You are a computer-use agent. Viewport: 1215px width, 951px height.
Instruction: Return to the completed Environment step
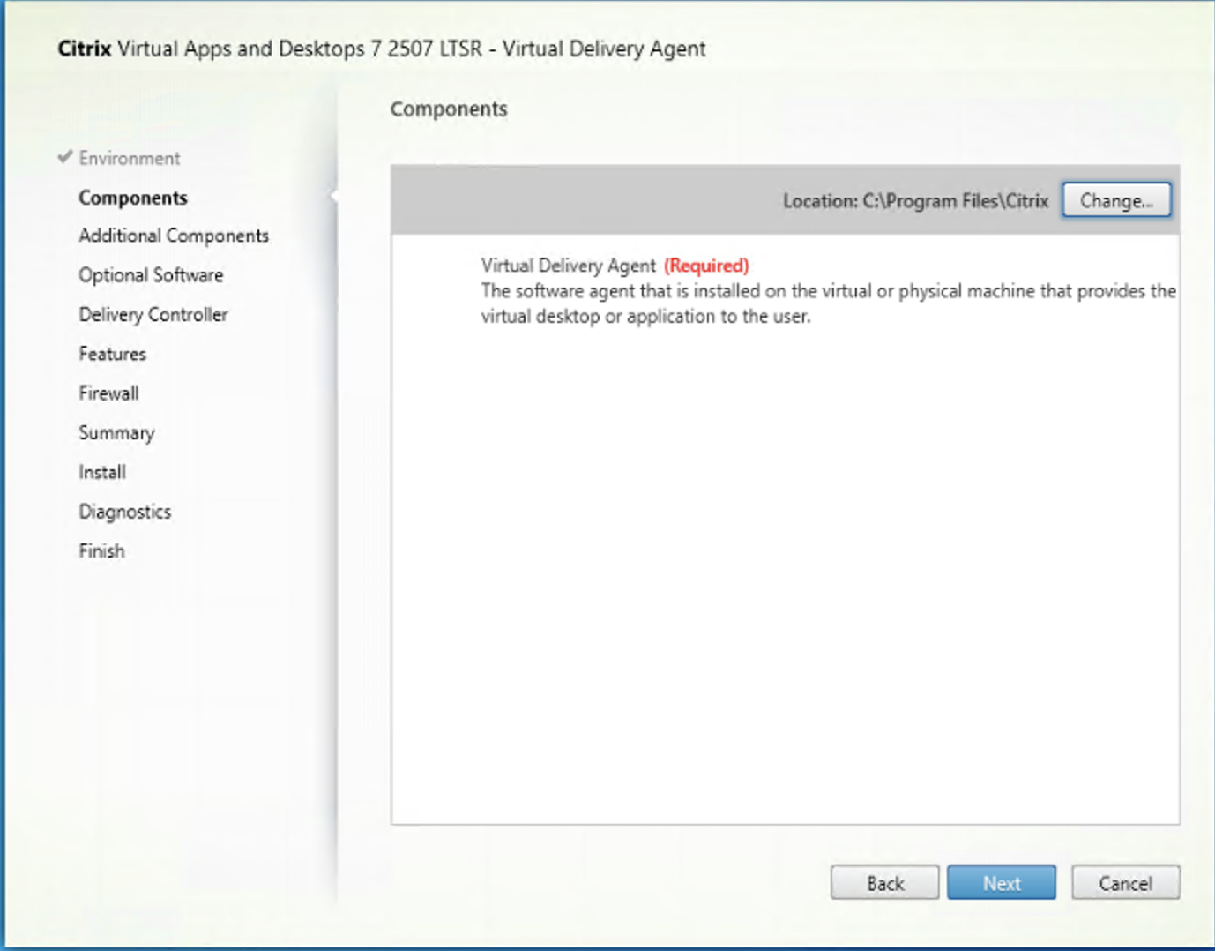[129, 157]
